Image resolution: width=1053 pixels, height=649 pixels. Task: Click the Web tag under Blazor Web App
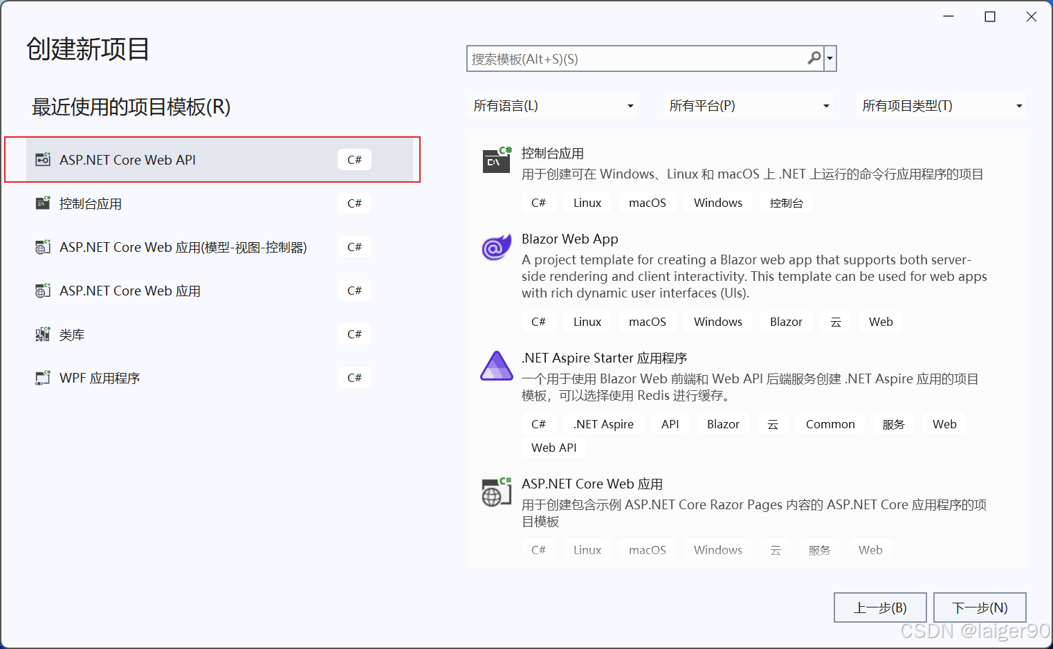[x=881, y=322]
